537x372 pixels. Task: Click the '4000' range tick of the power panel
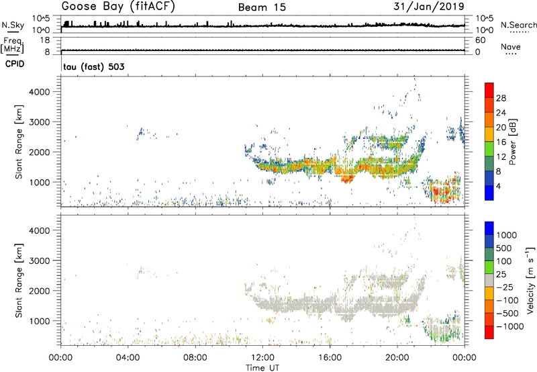click(40, 92)
